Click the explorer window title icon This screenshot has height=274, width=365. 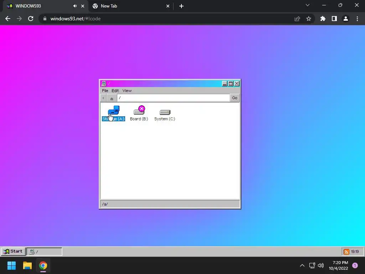pos(104,83)
